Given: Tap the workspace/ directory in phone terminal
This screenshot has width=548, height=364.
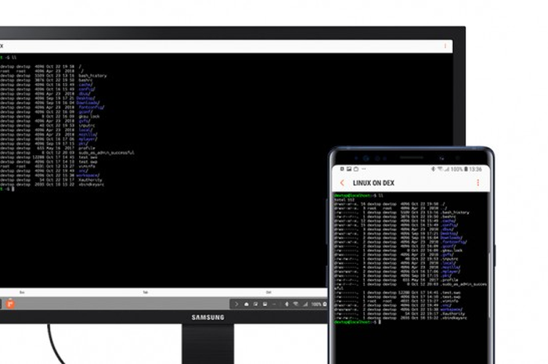Looking at the screenshot, I should click(x=451, y=309).
